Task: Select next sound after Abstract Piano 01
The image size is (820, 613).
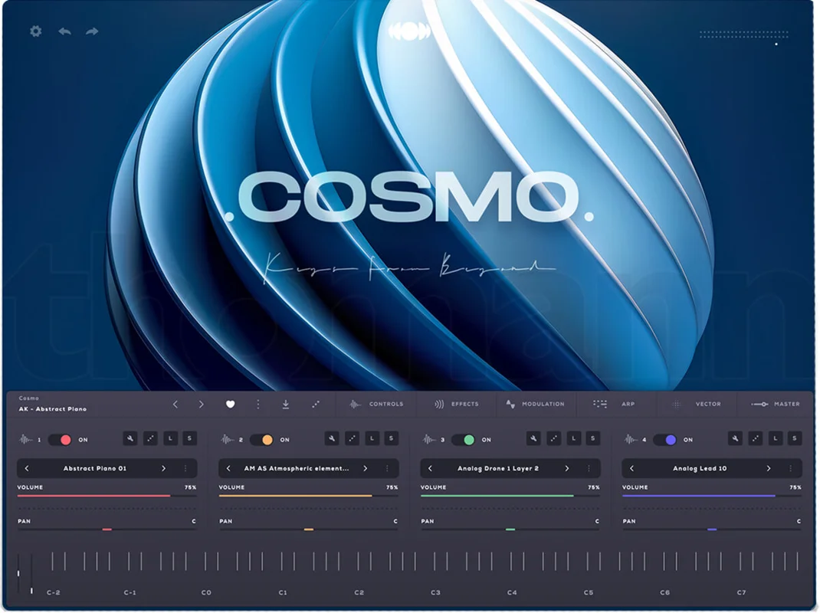Action: coord(163,469)
